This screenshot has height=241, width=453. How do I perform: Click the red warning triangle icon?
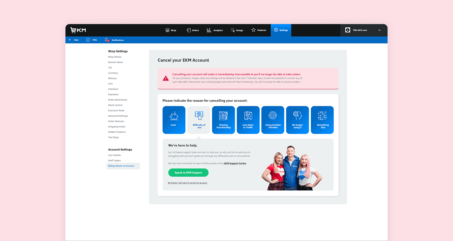point(166,78)
